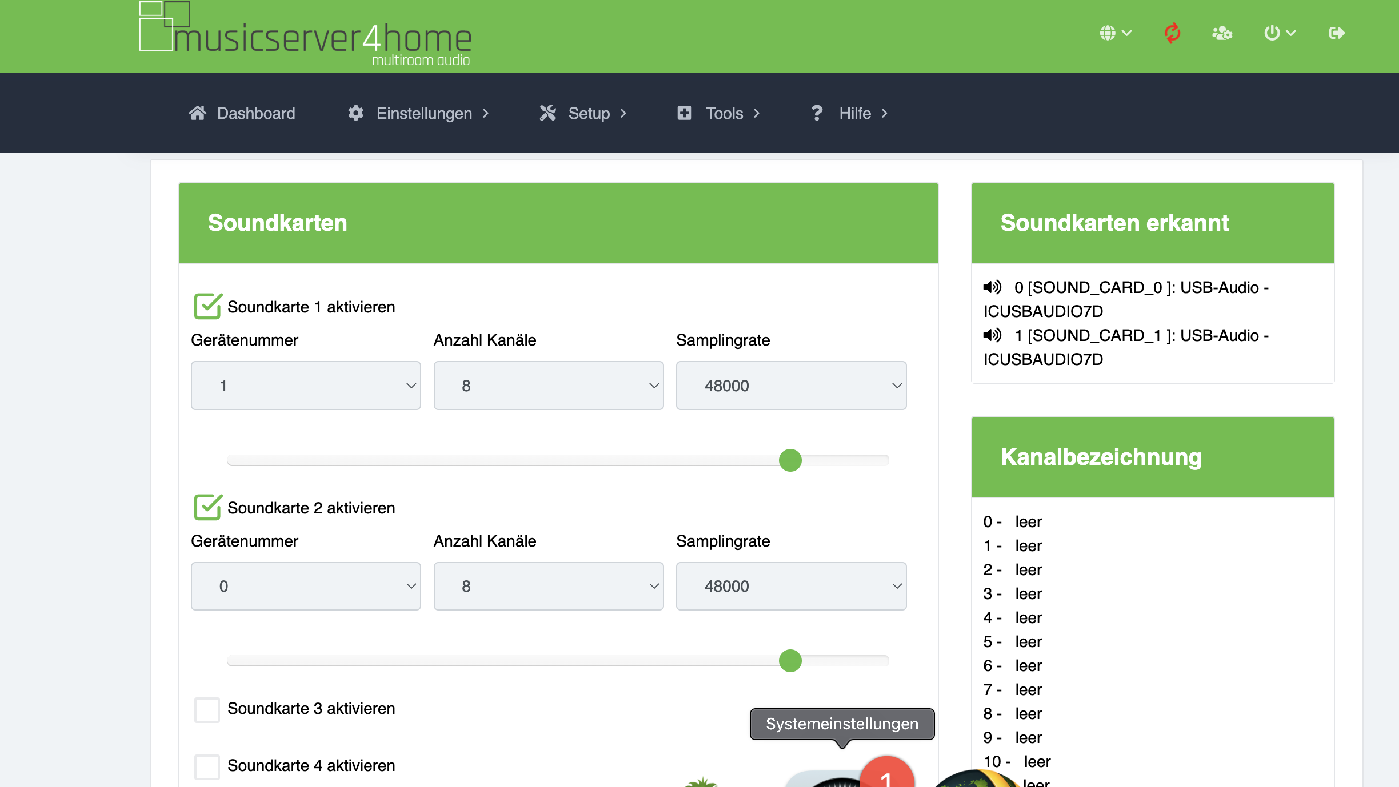Image resolution: width=1399 pixels, height=787 pixels.
Task: Click the logout arrow icon
Action: click(x=1336, y=33)
